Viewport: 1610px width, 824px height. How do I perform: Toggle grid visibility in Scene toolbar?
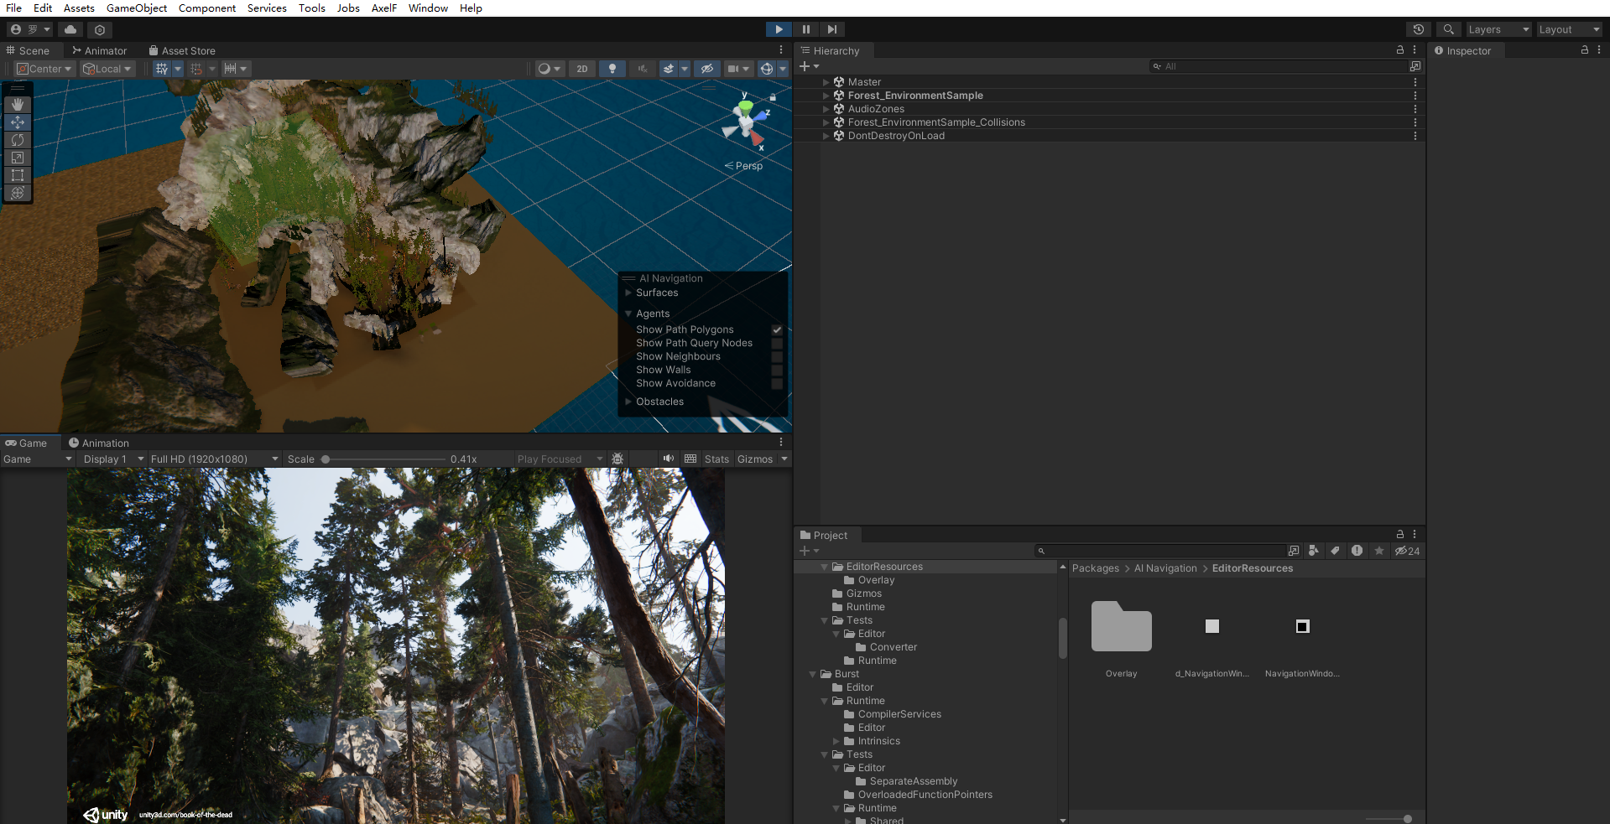(x=162, y=69)
